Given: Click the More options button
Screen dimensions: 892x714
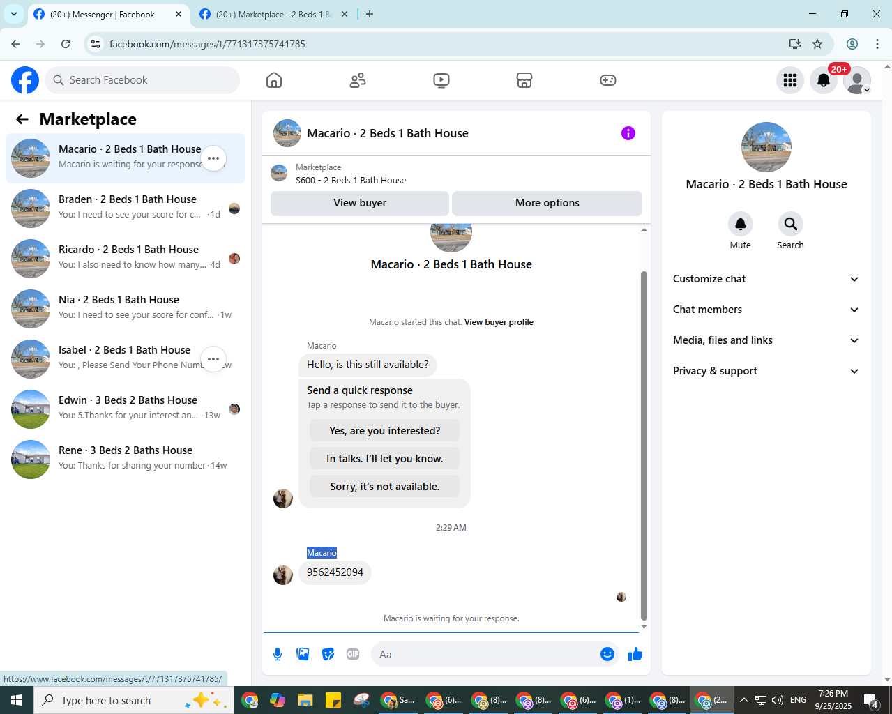Looking at the screenshot, I should click(547, 203).
